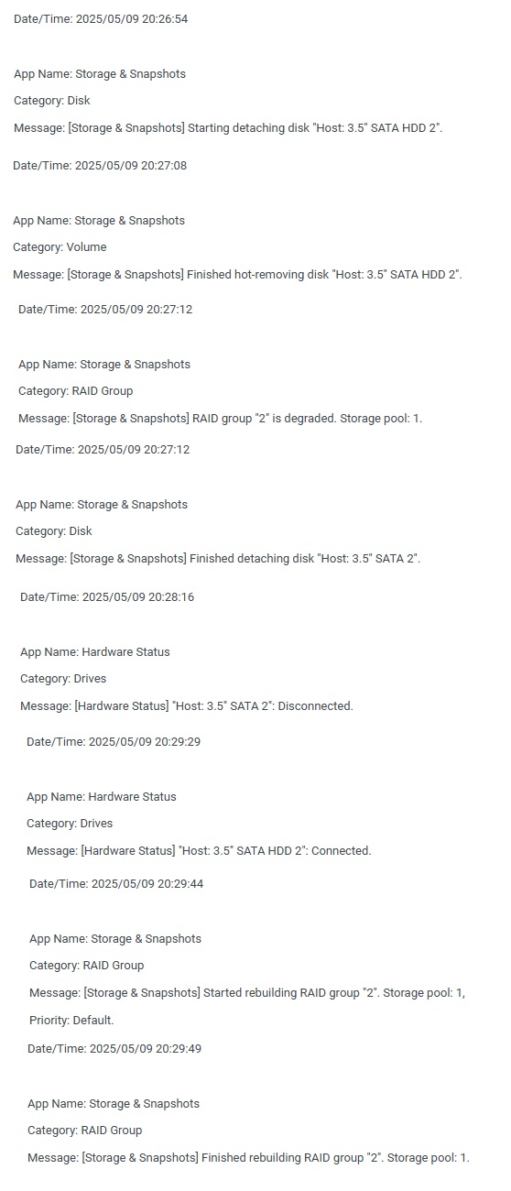Click the 'Category: RAID Group' line under 20:29:49

coord(85,1131)
